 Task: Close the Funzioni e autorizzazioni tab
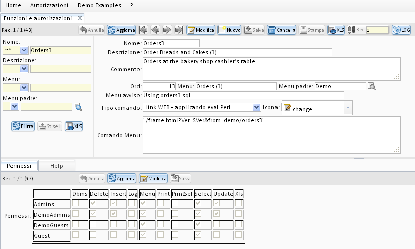(x=80, y=18)
